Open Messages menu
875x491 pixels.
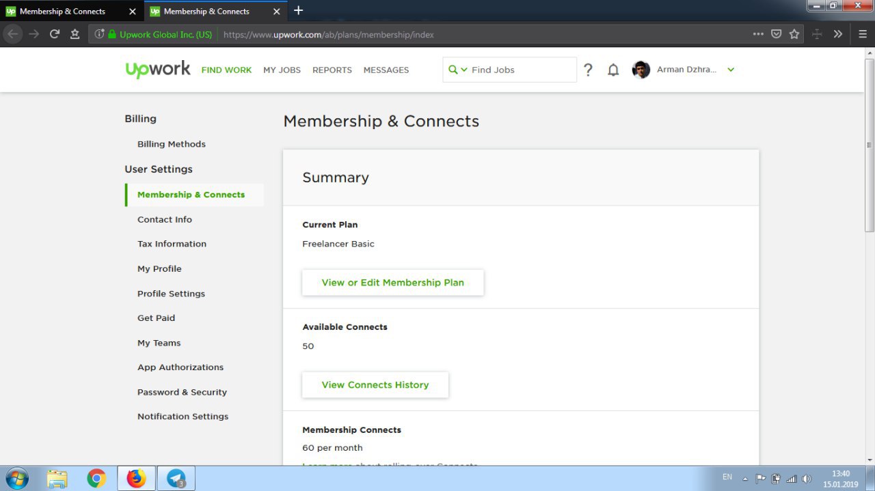click(386, 70)
